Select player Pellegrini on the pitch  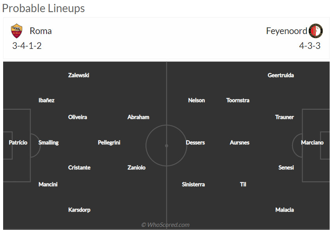[109, 143]
